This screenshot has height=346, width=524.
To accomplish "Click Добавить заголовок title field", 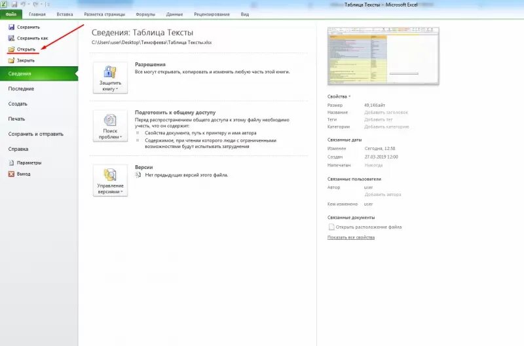I will pyautogui.click(x=386, y=112).
